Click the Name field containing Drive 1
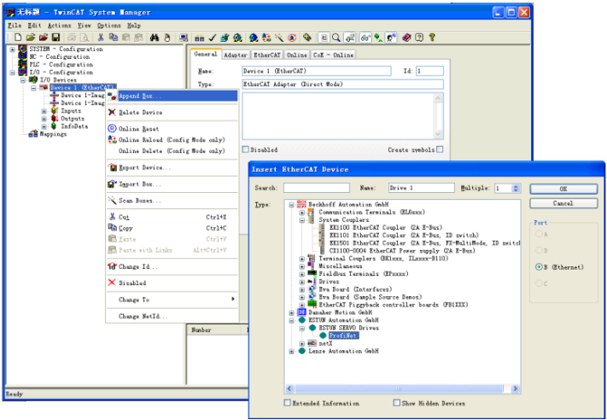The height and width of the screenshot is (420, 607). point(422,188)
